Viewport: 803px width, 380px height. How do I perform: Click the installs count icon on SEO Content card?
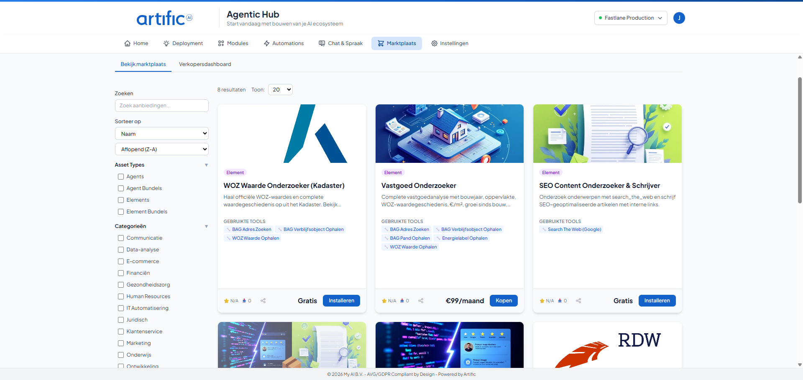(560, 301)
